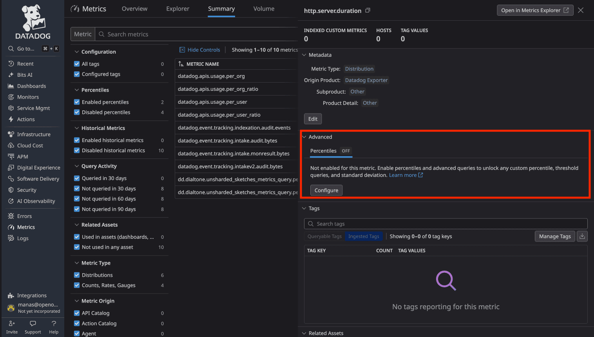Uncheck Not queried in 30 days
The width and height of the screenshot is (594, 337).
coord(77,188)
